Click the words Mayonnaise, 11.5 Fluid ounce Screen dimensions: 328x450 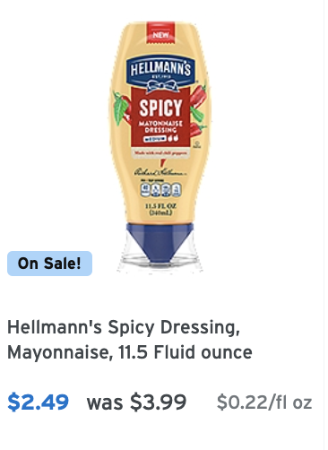130,352
